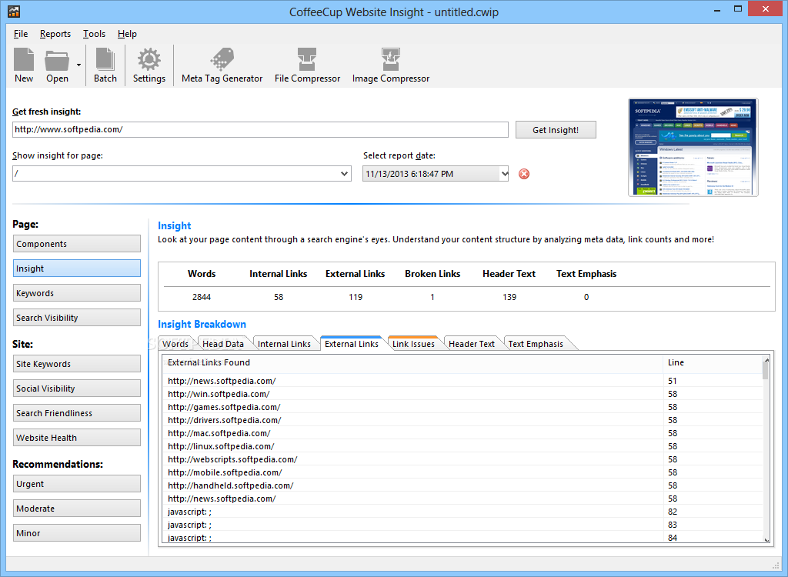Switch to the Internal Links tab
The image size is (788, 577).
pyautogui.click(x=284, y=344)
